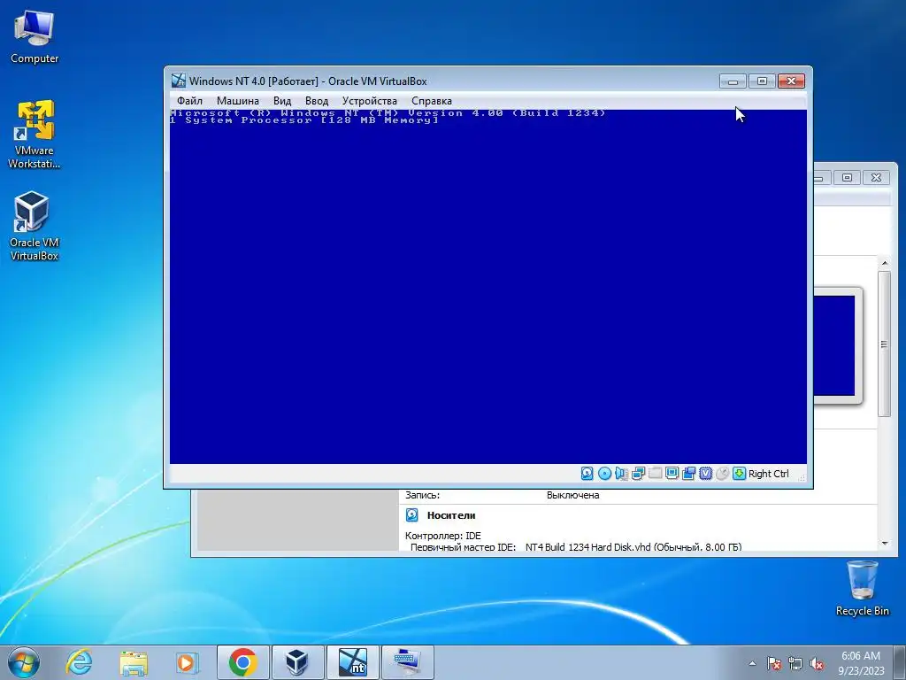The height and width of the screenshot is (680, 906).
Task: Click the scroll up arrow in manager window
Action: click(884, 263)
